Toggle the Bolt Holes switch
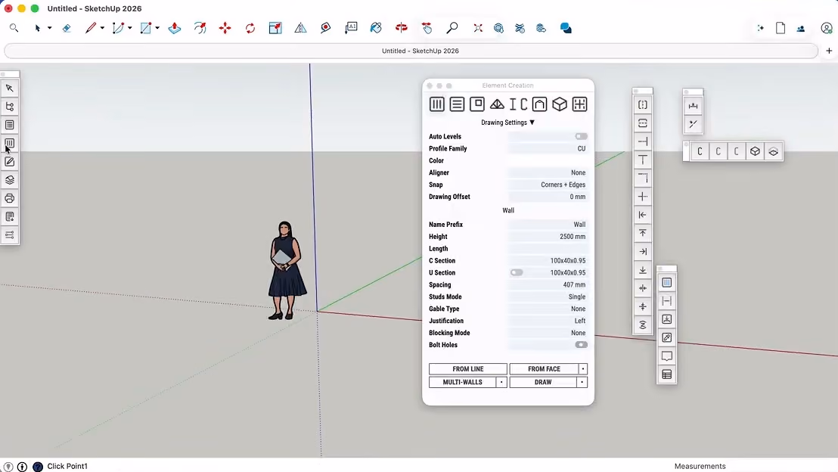This screenshot has height=472, width=838. pyautogui.click(x=581, y=345)
